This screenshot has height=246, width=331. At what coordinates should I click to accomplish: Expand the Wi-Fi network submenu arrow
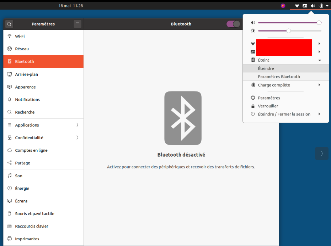pyautogui.click(x=319, y=44)
